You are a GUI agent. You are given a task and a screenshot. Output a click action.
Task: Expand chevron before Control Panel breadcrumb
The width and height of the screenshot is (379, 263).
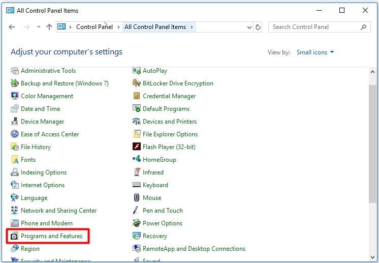(x=70, y=27)
